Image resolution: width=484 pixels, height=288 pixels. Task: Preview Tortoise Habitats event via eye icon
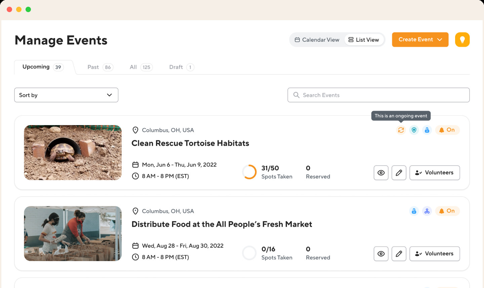381,173
